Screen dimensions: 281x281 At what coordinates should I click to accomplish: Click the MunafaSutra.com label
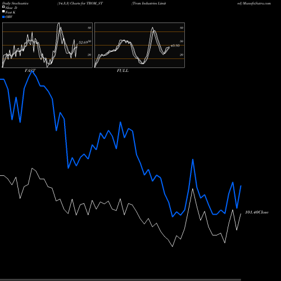pos(256,3)
